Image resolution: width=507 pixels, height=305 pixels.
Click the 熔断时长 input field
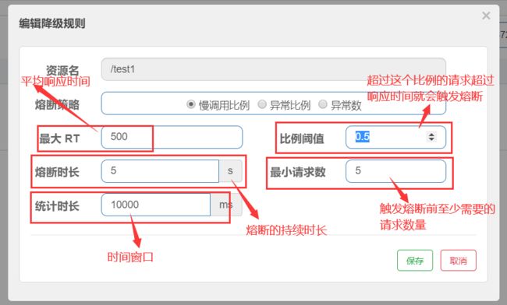coord(160,171)
